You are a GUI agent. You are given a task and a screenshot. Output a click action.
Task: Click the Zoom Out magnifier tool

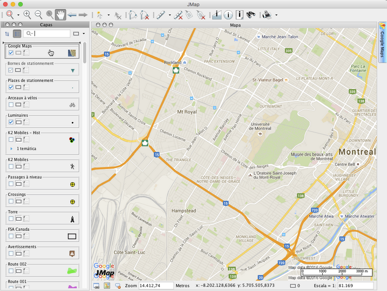click(x=38, y=15)
